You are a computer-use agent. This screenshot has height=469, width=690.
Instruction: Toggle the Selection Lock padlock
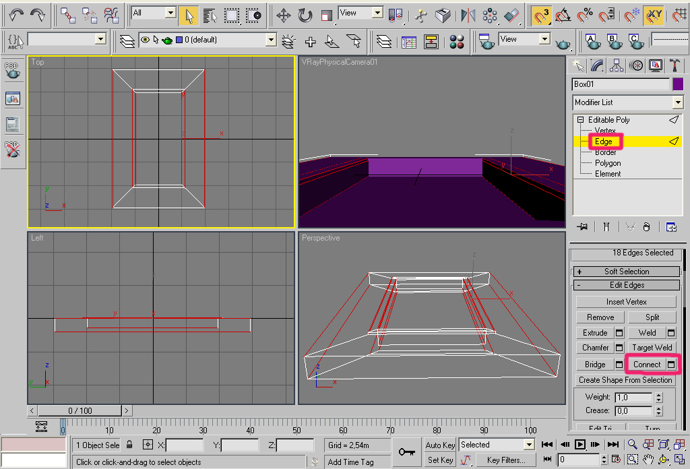(x=129, y=445)
